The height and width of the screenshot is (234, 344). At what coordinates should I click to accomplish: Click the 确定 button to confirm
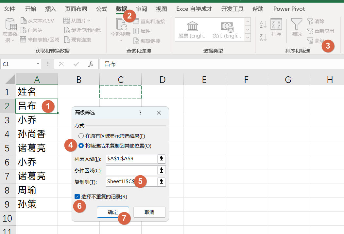pyautogui.click(x=112, y=212)
